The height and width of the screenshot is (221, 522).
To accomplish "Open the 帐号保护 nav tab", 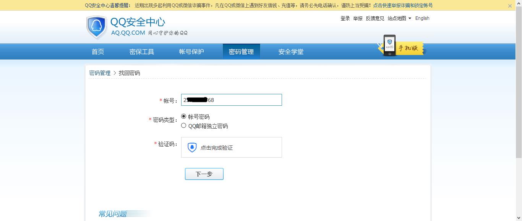I will 191,52.
